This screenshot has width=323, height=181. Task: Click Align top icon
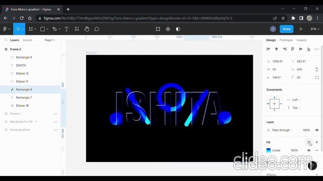coord(293,49)
